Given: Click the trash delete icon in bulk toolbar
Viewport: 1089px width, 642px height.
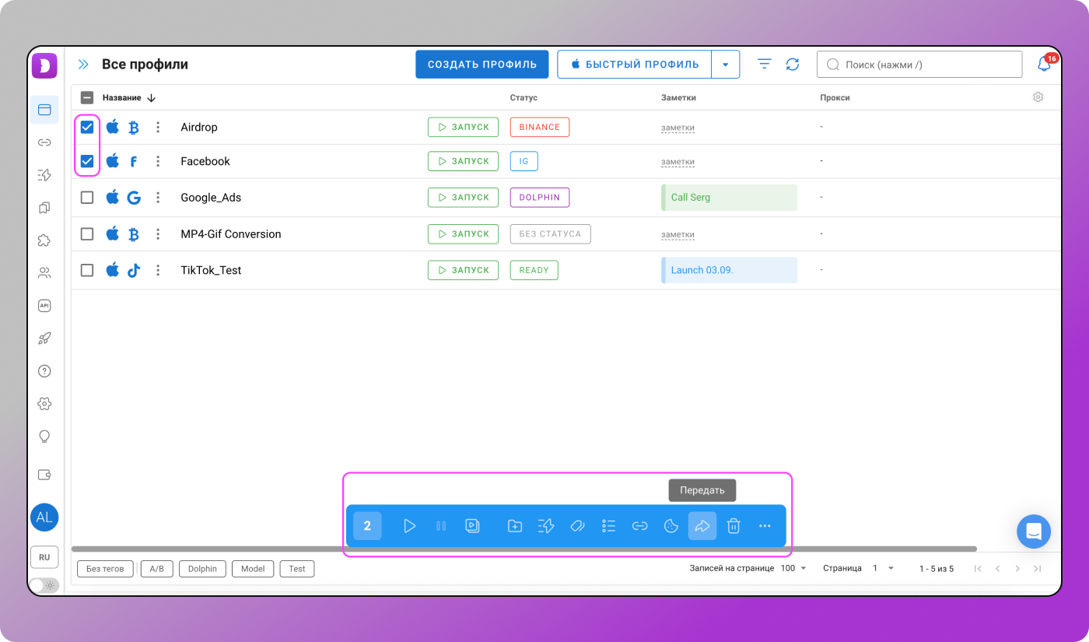Looking at the screenshot, I should [733, 526].
